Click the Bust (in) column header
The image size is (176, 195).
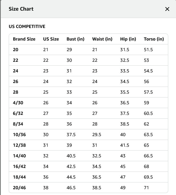[75, 39]
